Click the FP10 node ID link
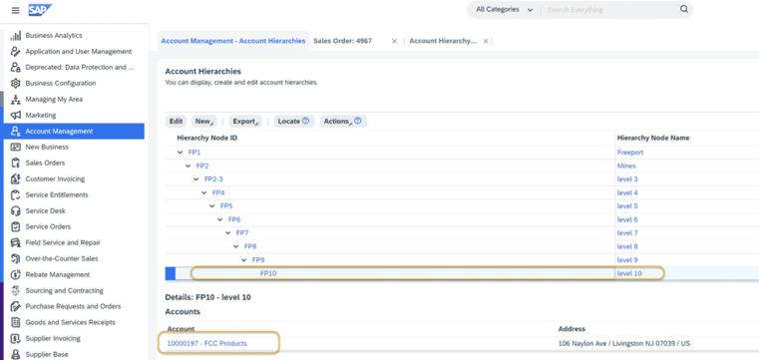Image resolution: width=759 pixels, height=360 pixels. coord(268,273)
